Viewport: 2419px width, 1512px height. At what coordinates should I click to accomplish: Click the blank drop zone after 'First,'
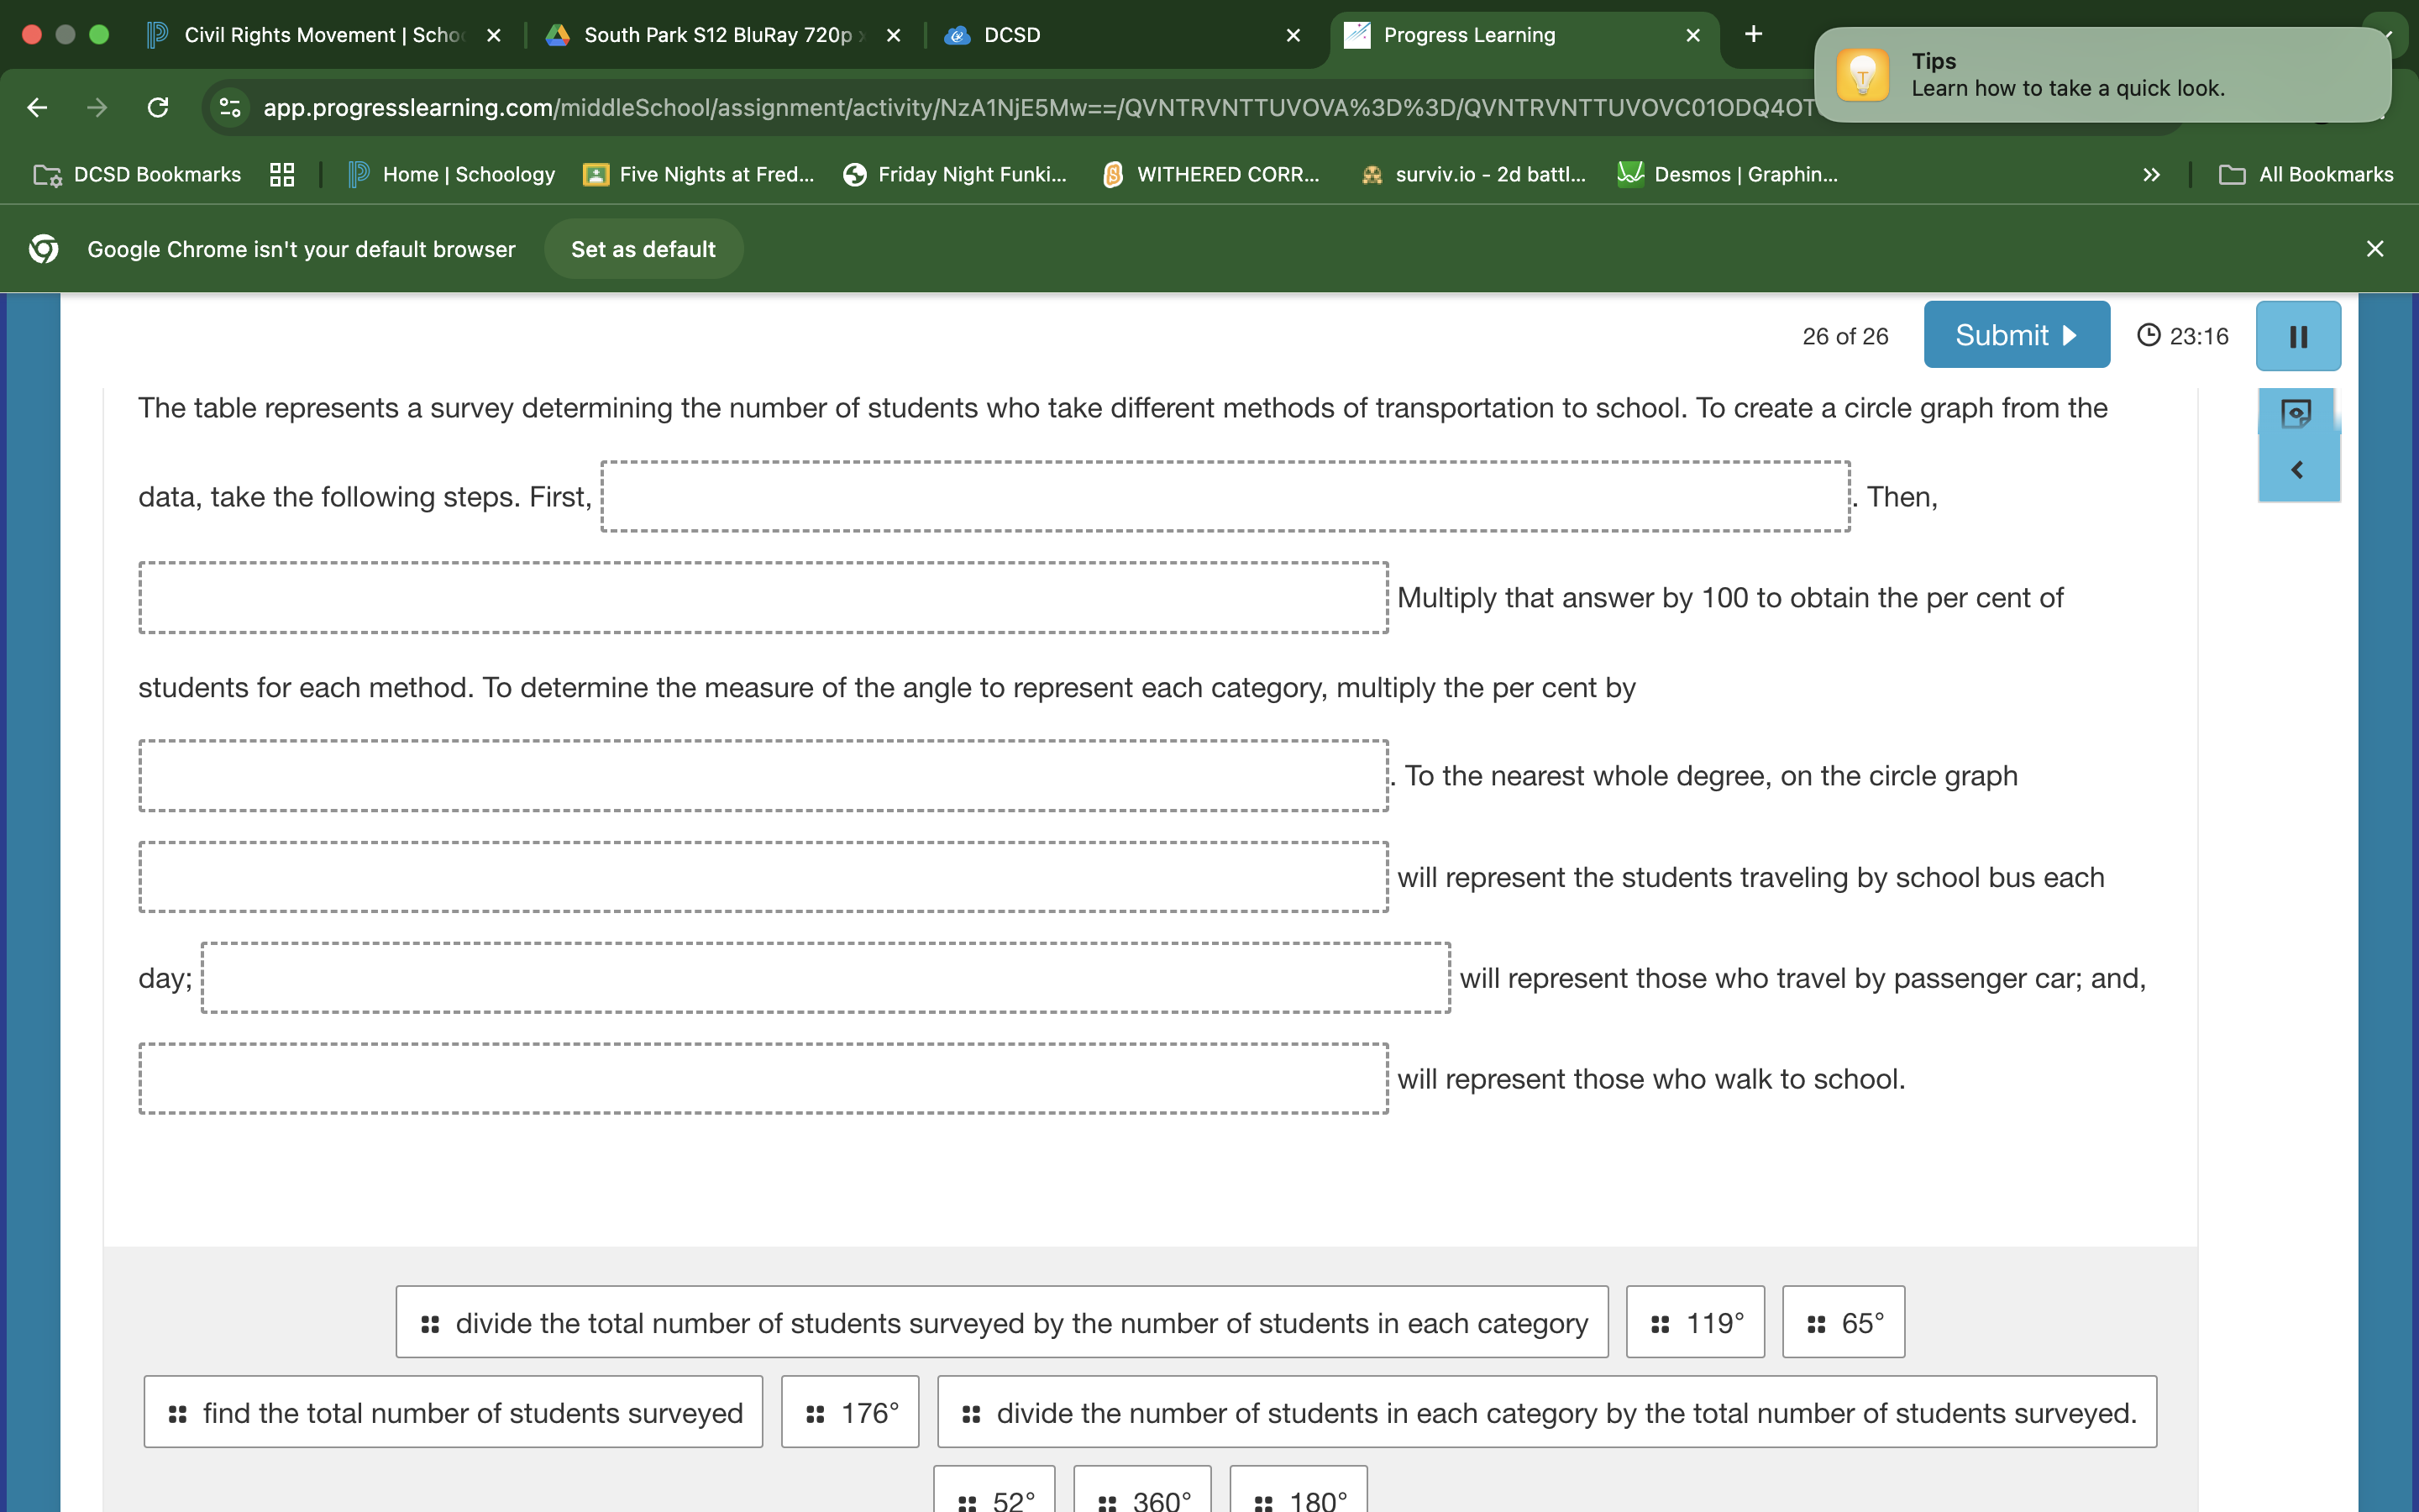pos(1225,496)
